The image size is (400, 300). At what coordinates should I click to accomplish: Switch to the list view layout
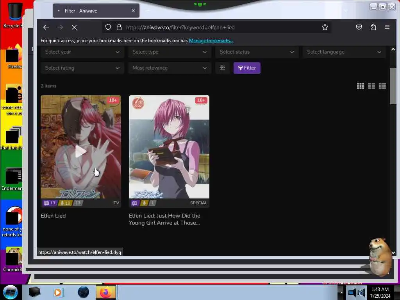[x=382, y=86]
